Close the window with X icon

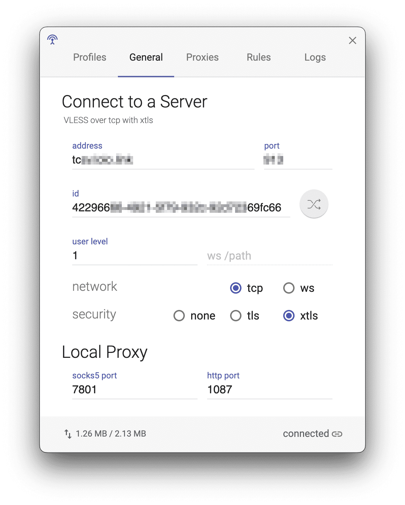click(353, 40)
